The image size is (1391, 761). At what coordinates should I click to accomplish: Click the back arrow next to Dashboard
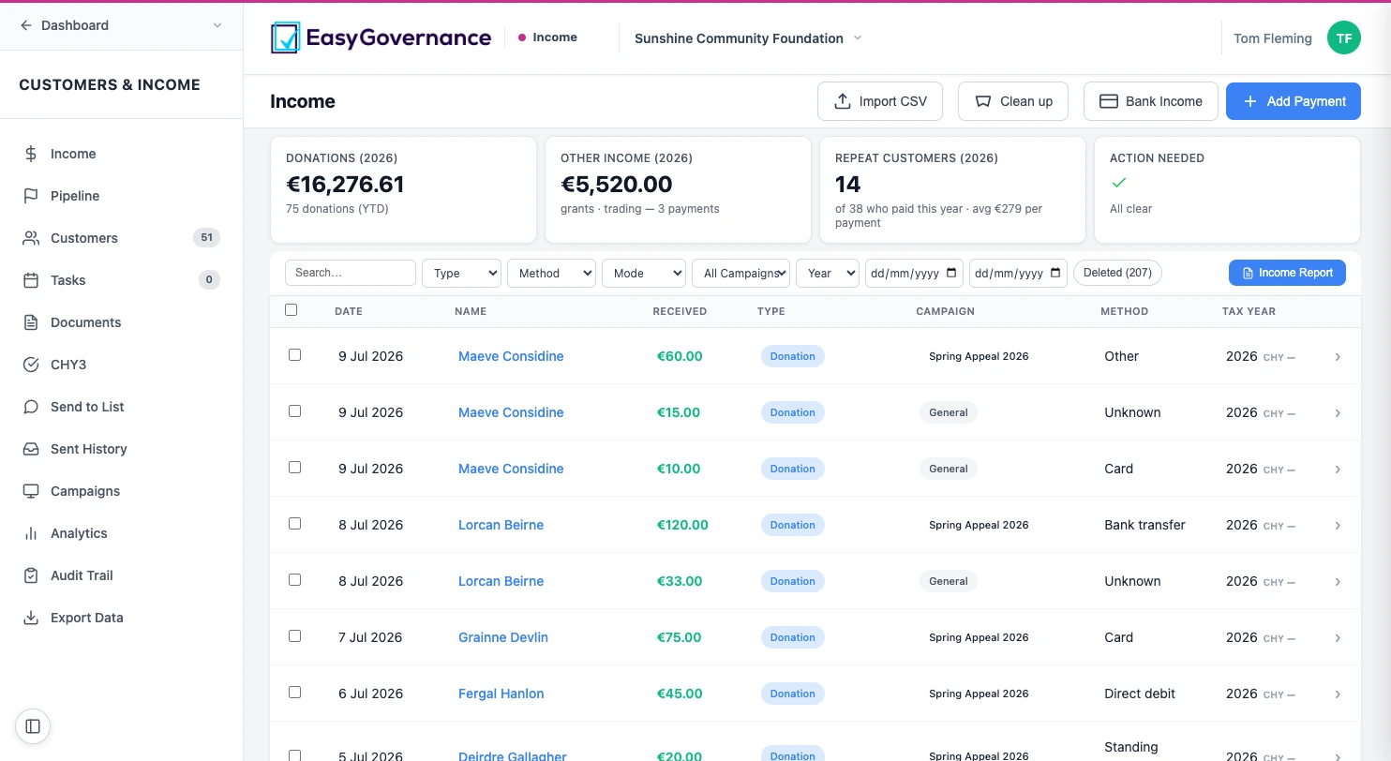[25, 25]
